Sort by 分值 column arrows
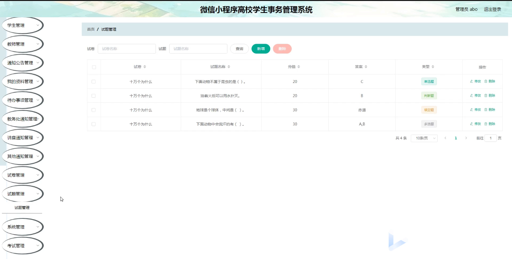 click(299, 67)
